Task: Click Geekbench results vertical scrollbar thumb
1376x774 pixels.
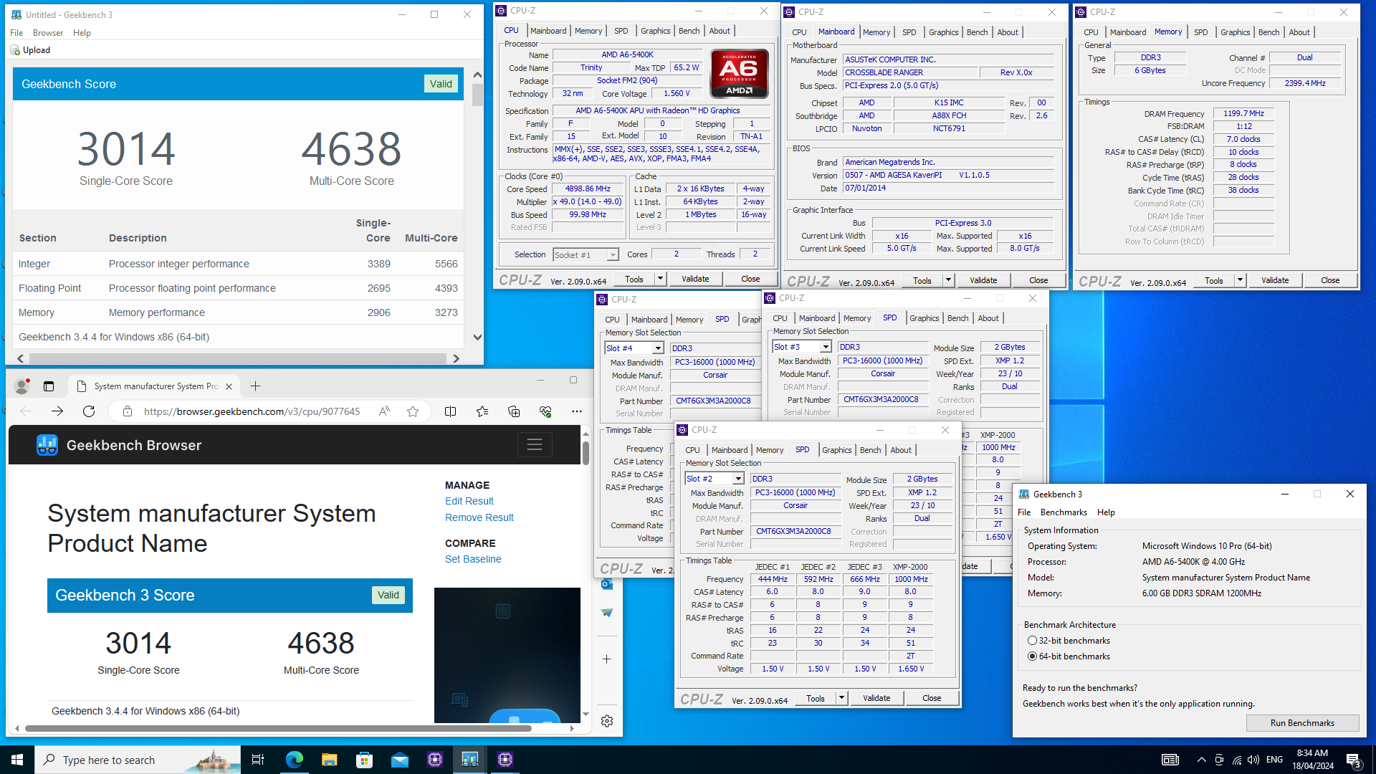Action: click(x=477, y=95)
